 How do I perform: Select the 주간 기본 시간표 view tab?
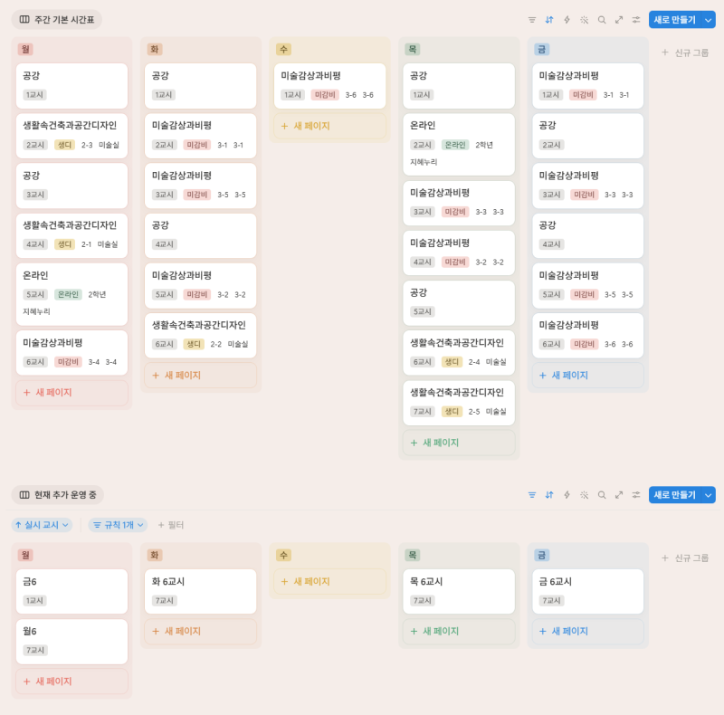[57, 19]
